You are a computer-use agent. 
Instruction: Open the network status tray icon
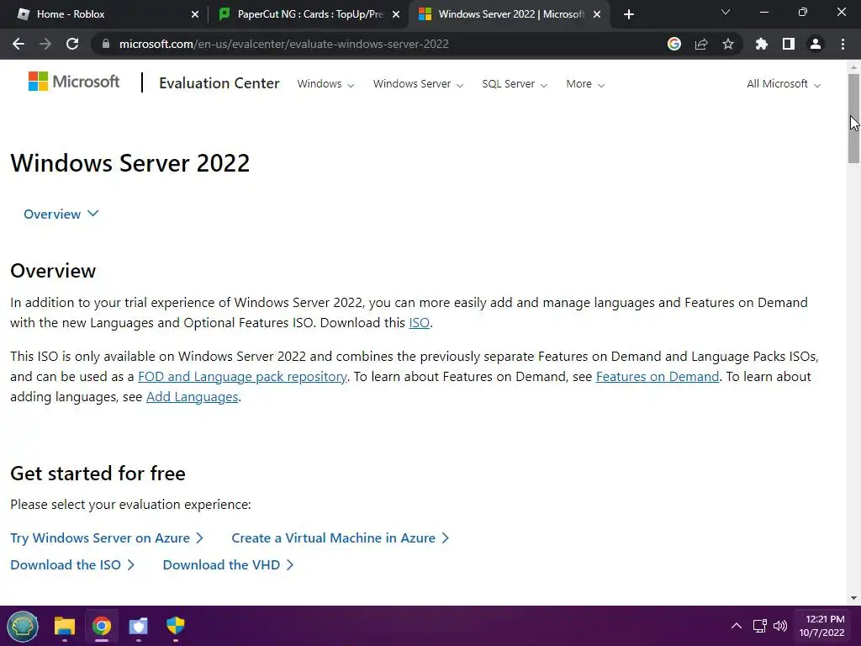760,626
